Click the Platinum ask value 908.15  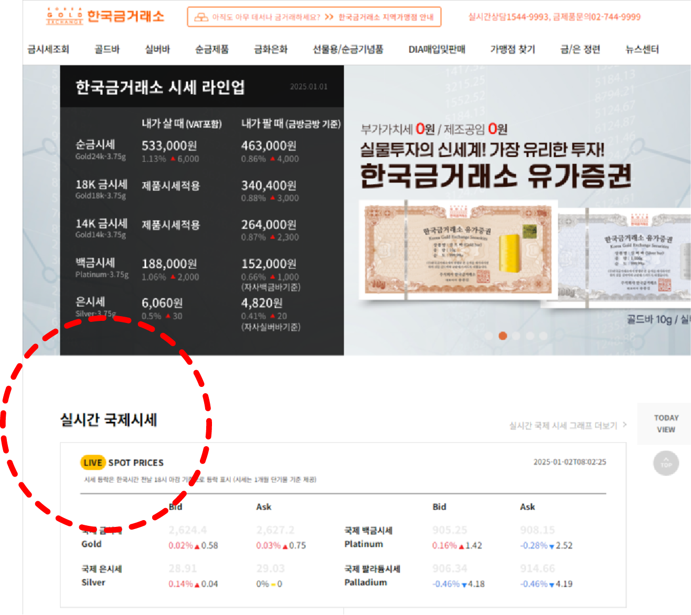[x=537, y=530]
